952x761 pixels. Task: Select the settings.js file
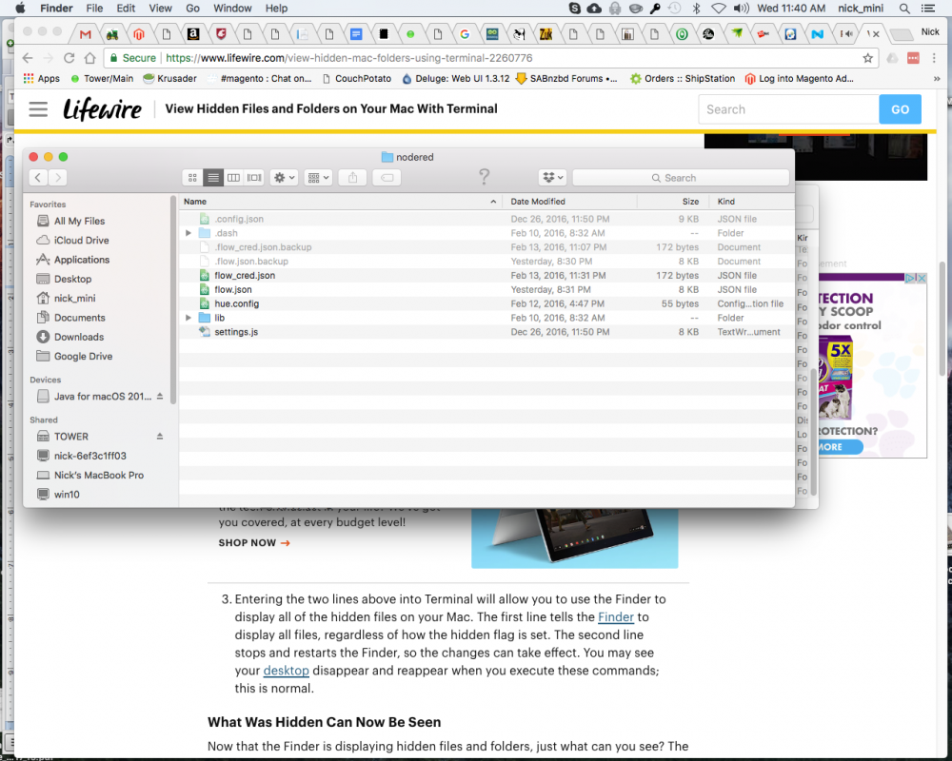tap(486, 332)
